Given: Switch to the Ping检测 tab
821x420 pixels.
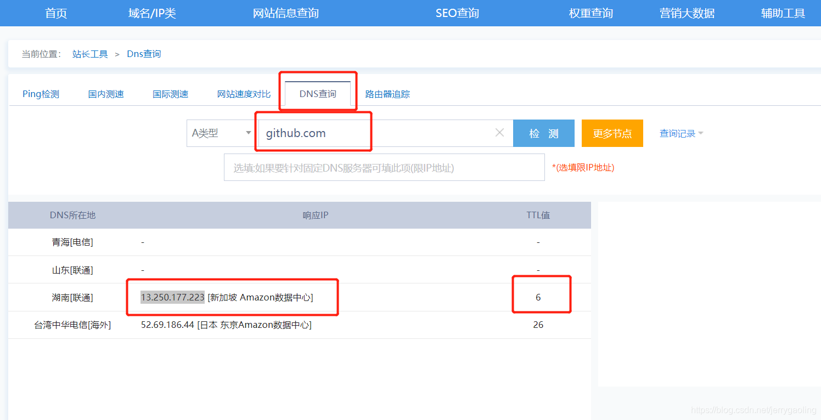Looking at the screenshot, I should tap(41, 94).
